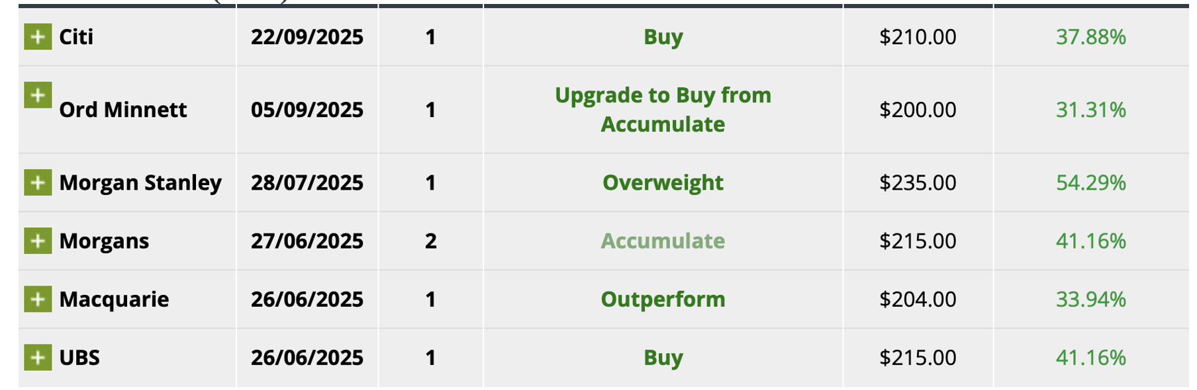
Task: Click the $235.00 target price
Action: pyautogui.click(x=918, y=182)
